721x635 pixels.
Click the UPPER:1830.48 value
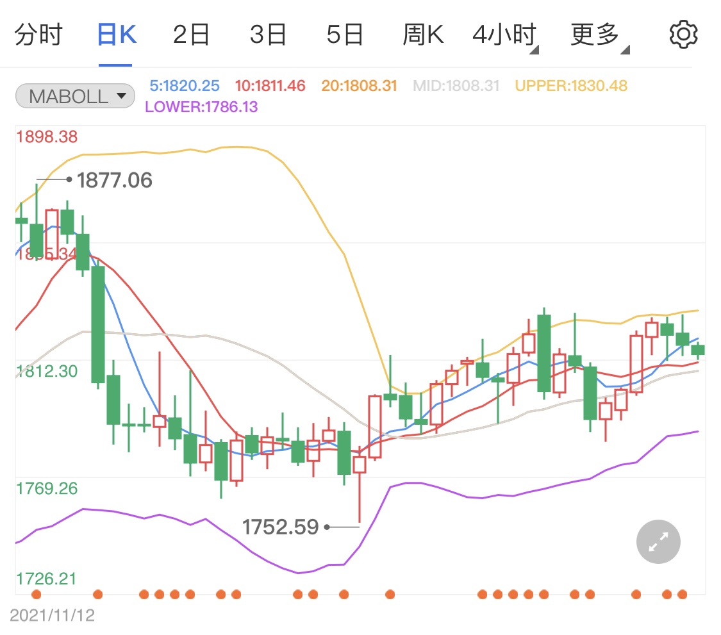point(571,85)
